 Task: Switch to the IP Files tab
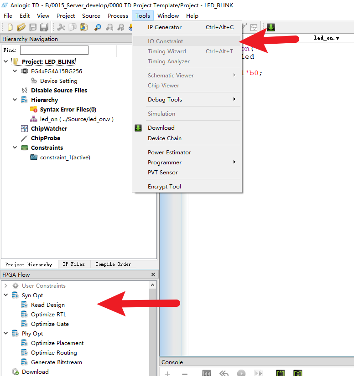coord(74,264)
